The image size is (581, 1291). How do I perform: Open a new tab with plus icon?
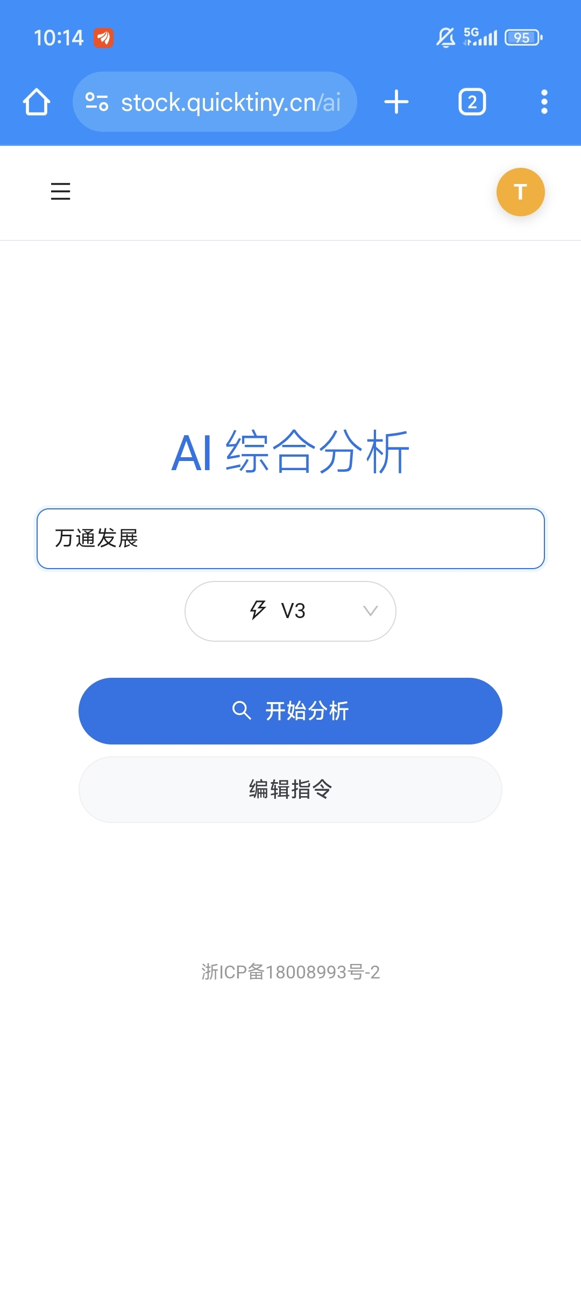point(396,102)
